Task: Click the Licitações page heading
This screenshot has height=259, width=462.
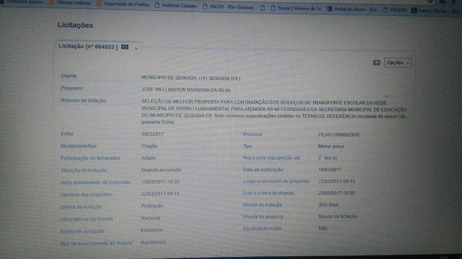Action: (x=75, y=25)
